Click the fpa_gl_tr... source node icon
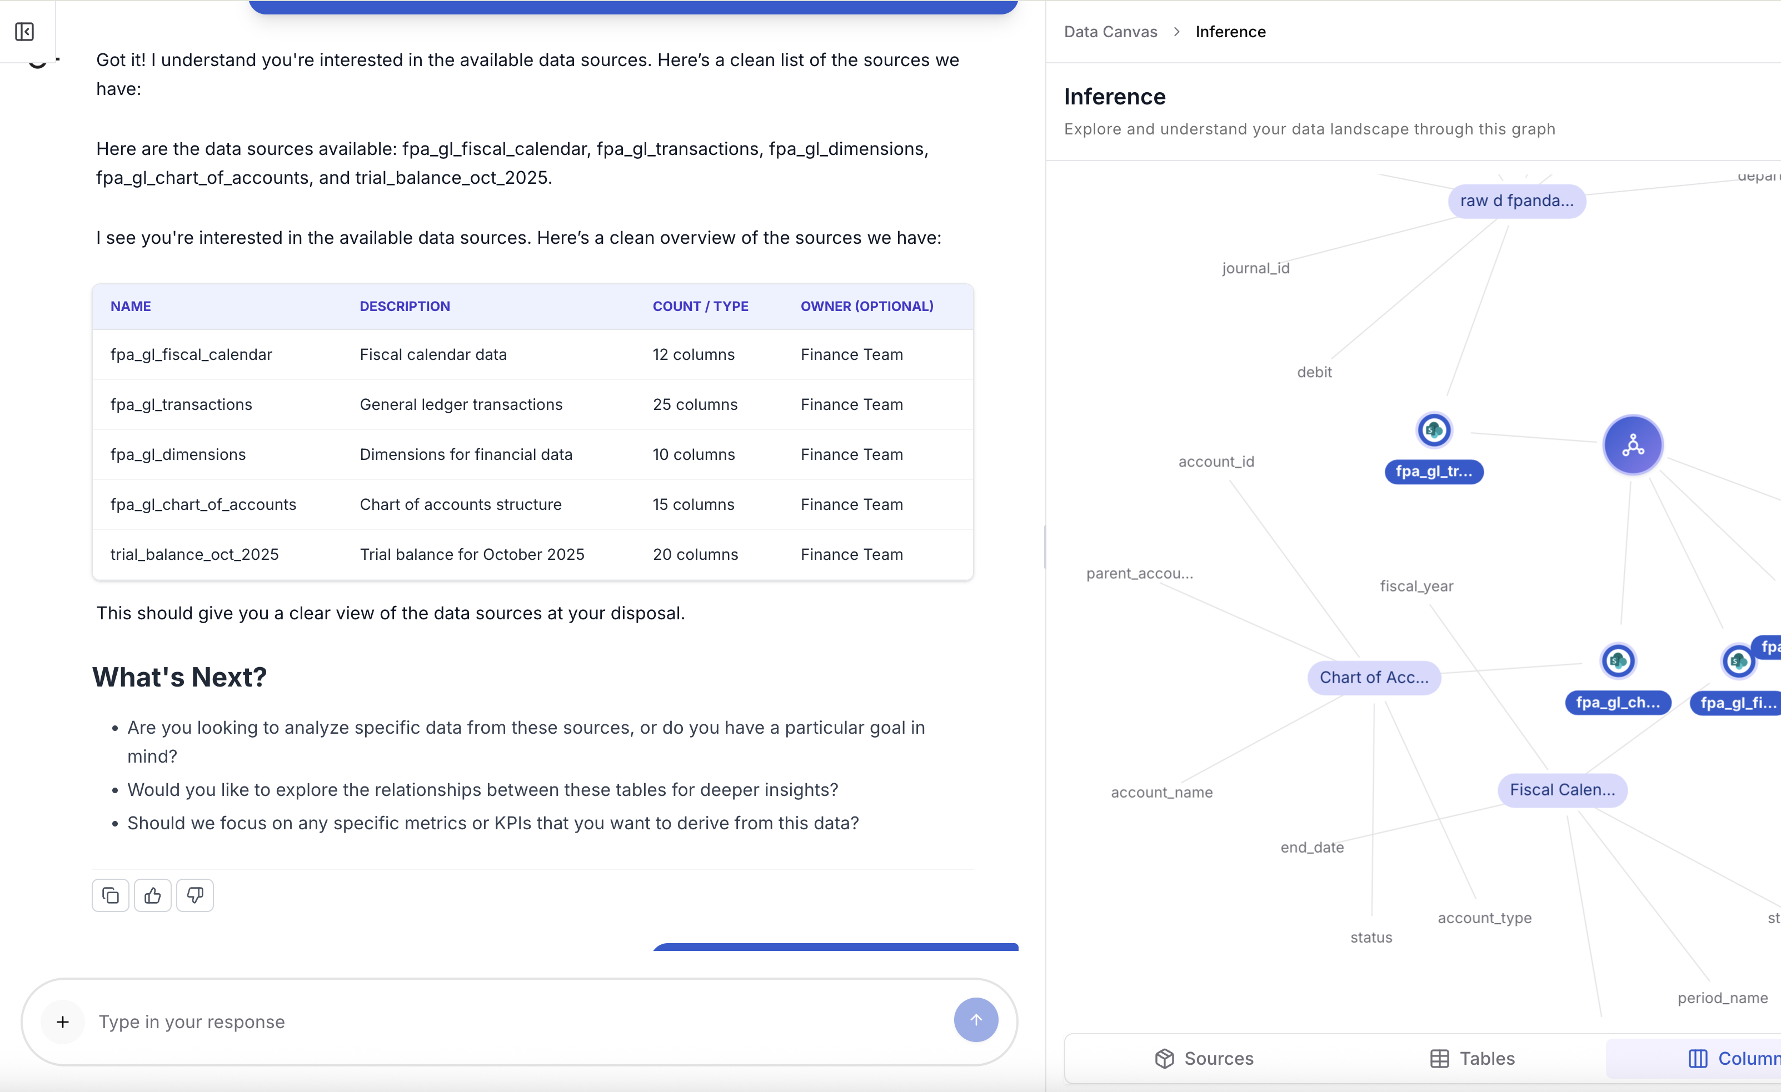The image size is (1781, 1092). point(1433,430)
